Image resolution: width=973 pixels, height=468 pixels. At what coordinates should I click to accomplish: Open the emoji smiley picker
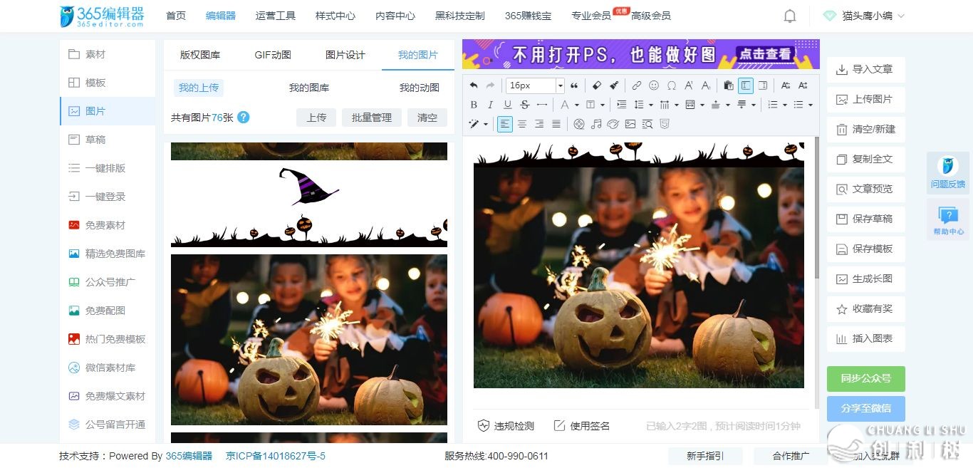[654, 85]
